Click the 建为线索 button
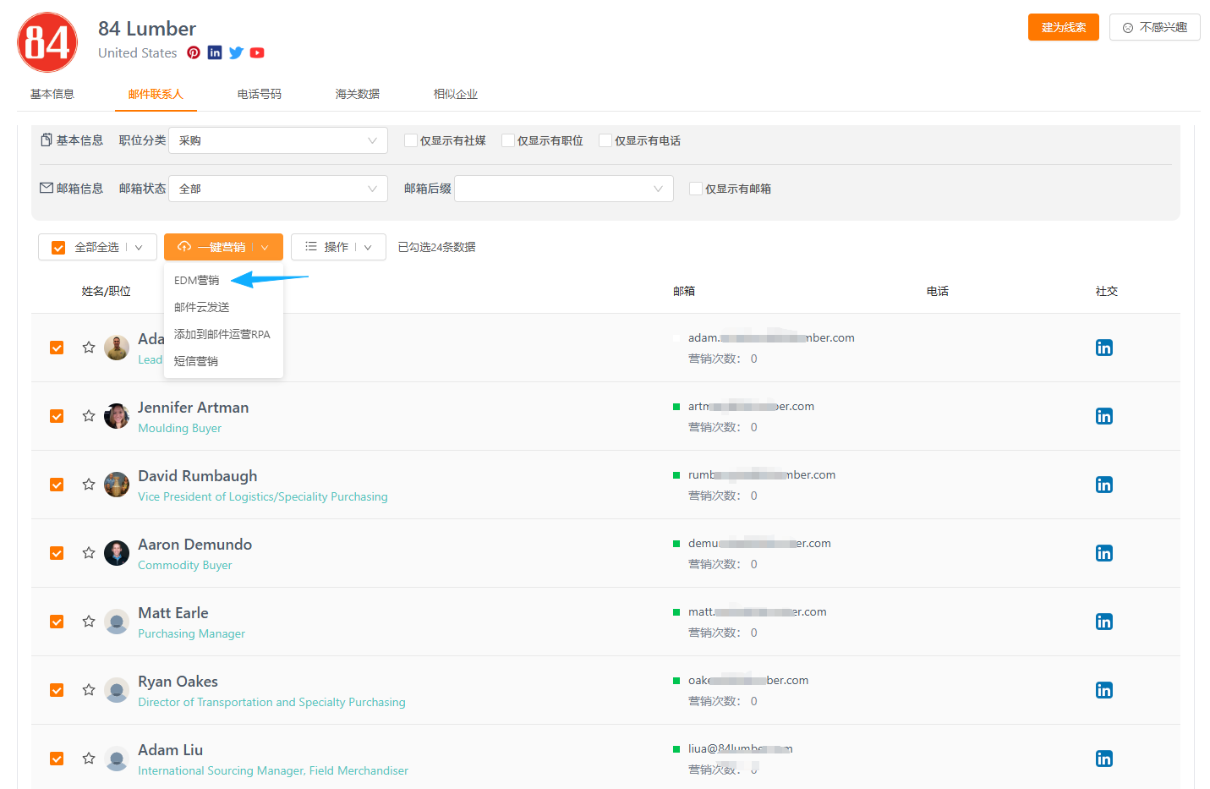Viewport: 1210px width, 789px height. click(1064, 27)
